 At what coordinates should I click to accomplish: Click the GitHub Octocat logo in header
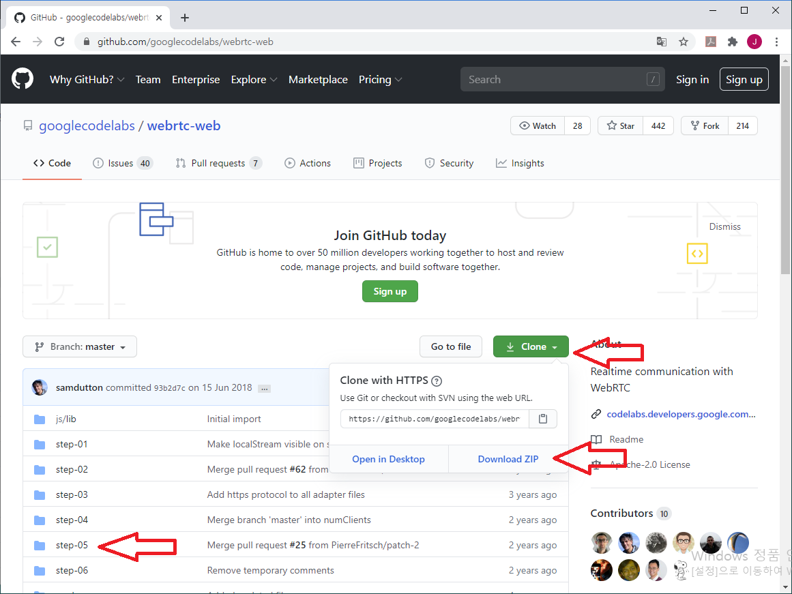coord(23,79)
